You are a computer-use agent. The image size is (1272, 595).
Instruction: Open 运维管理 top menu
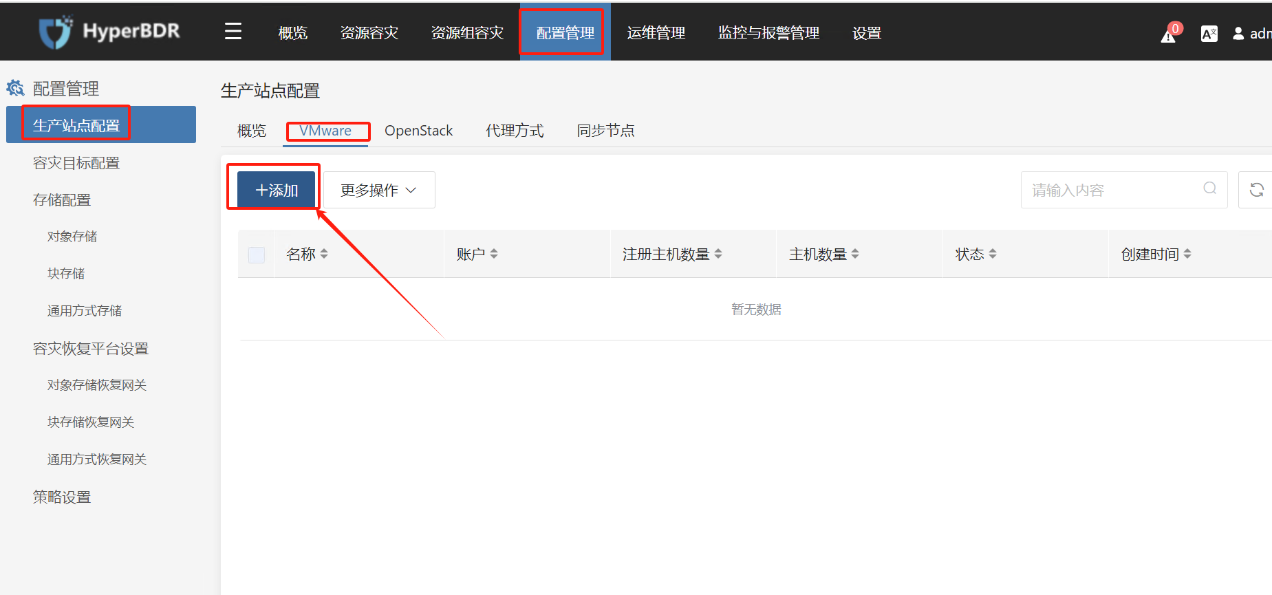656,33
